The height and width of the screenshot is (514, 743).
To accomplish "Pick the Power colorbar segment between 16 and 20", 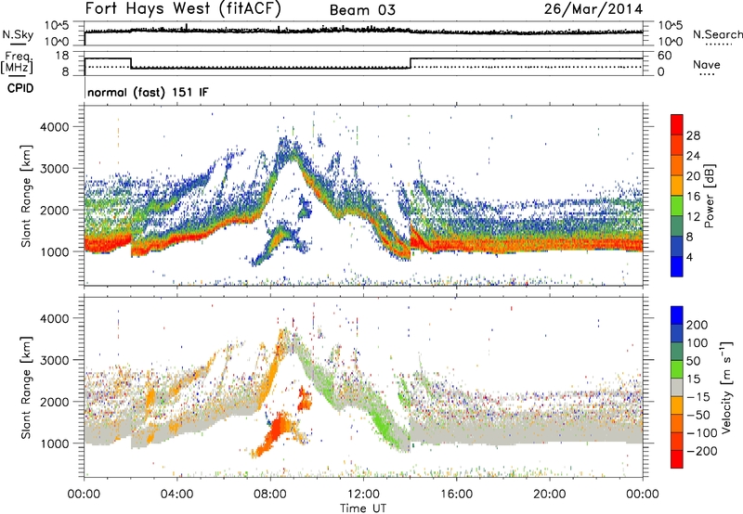I will coord(677,186).
